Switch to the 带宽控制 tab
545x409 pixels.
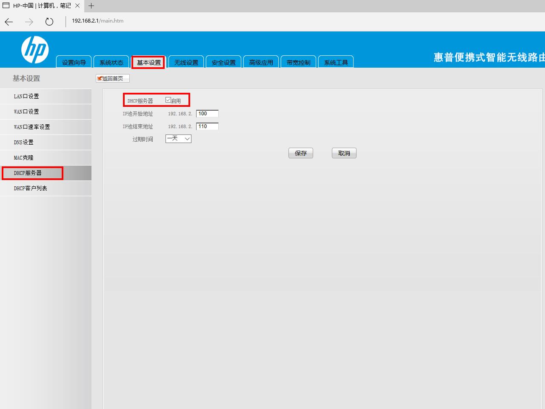coord(298,62)
